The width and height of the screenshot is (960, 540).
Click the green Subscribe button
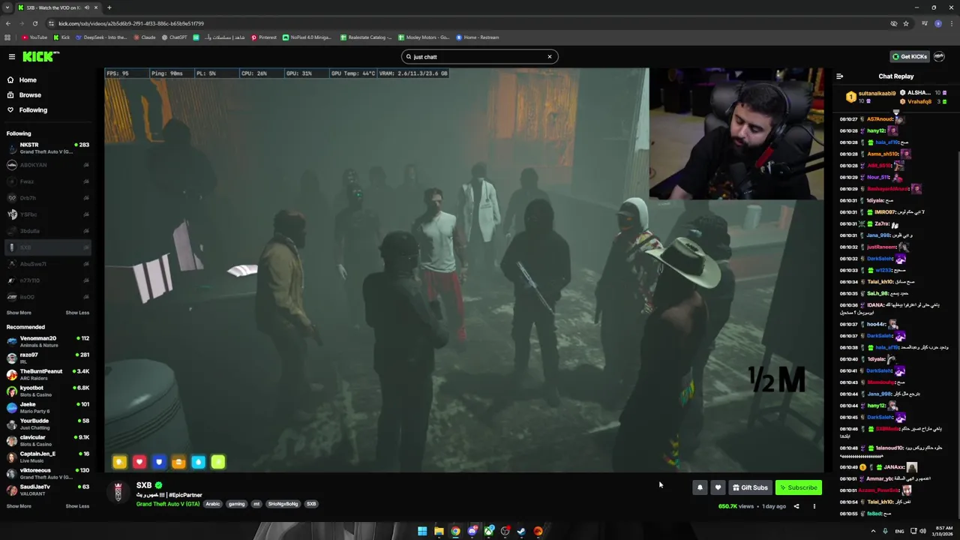(x=799, y=487)
